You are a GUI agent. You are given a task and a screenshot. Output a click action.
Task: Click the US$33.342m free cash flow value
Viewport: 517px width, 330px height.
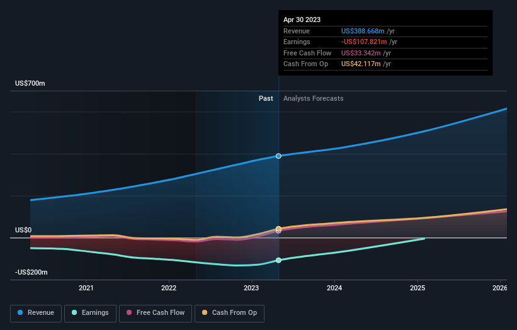tap(361, 53)
